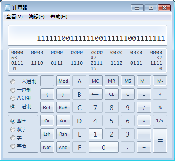Toggle bit group 0111 at position 31
This screenshot has height=161, width=175.
pyautogui.click(x=17, y=63)
